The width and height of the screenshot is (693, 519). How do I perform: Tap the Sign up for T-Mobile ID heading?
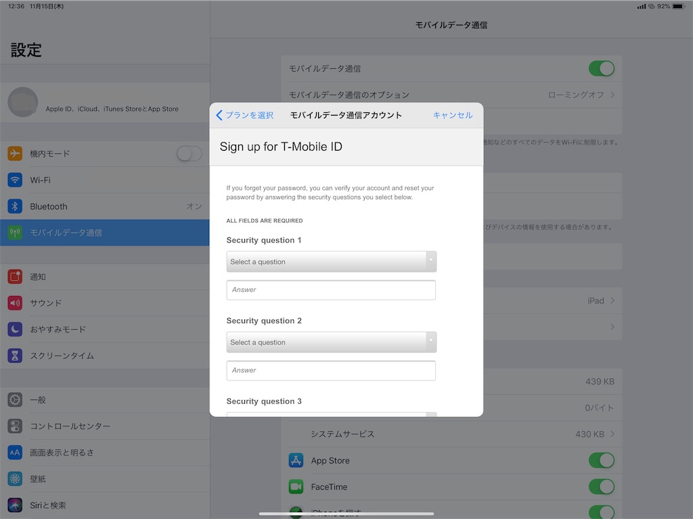point(281,147)
